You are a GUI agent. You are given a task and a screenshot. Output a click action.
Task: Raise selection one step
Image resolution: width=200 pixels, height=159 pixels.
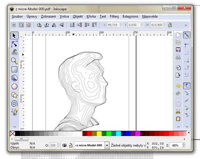(87, 25)
